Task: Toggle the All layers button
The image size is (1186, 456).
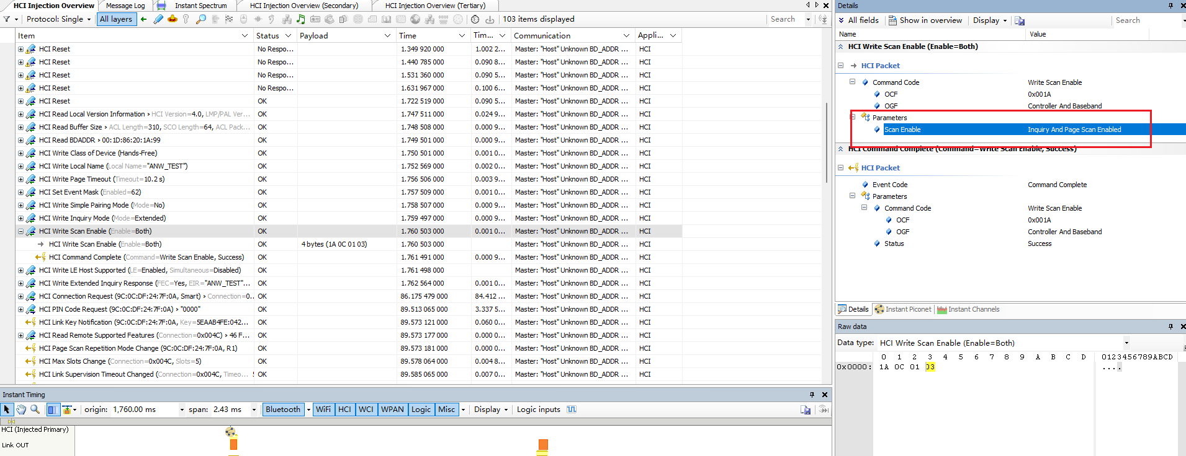Action: coord(116,19)
